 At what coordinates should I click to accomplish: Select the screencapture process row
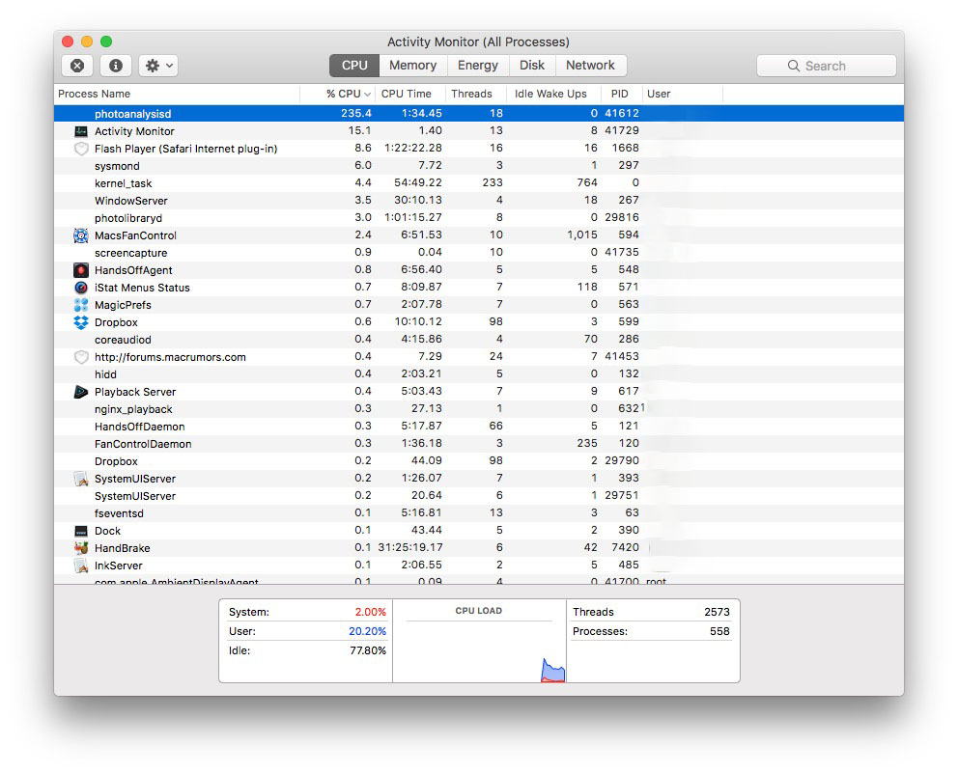click(x=479, y=253)
